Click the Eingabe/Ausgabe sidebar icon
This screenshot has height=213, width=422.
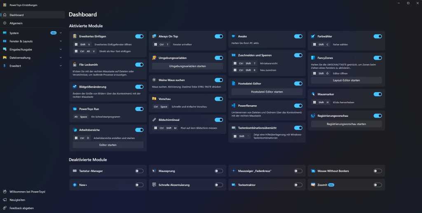[x=5, y=49]
